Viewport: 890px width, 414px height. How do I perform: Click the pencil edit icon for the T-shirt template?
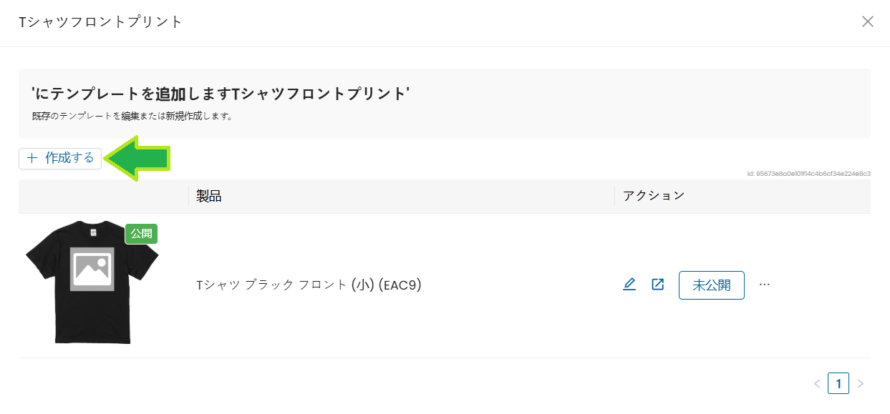coord(629,285)
